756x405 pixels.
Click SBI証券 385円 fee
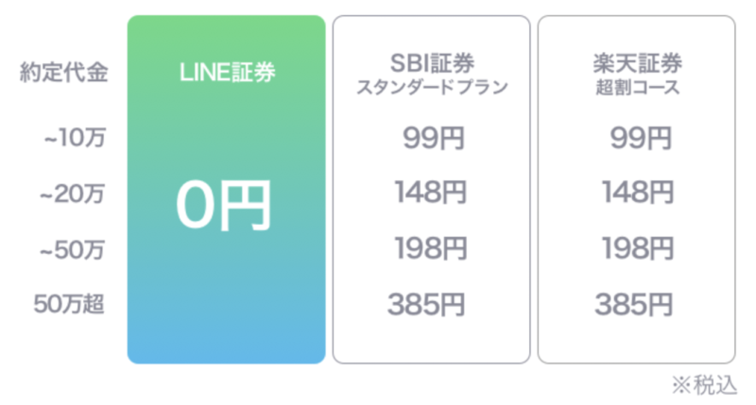click(x=427, y=304)
